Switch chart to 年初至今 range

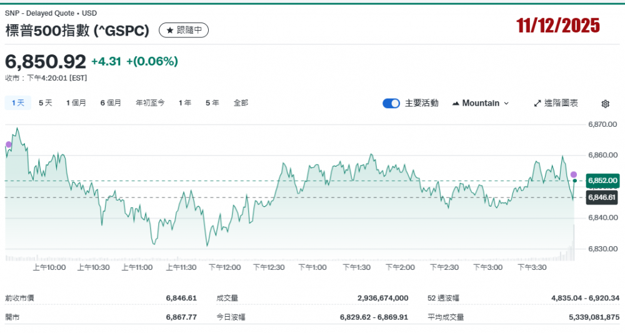(150, 102)
